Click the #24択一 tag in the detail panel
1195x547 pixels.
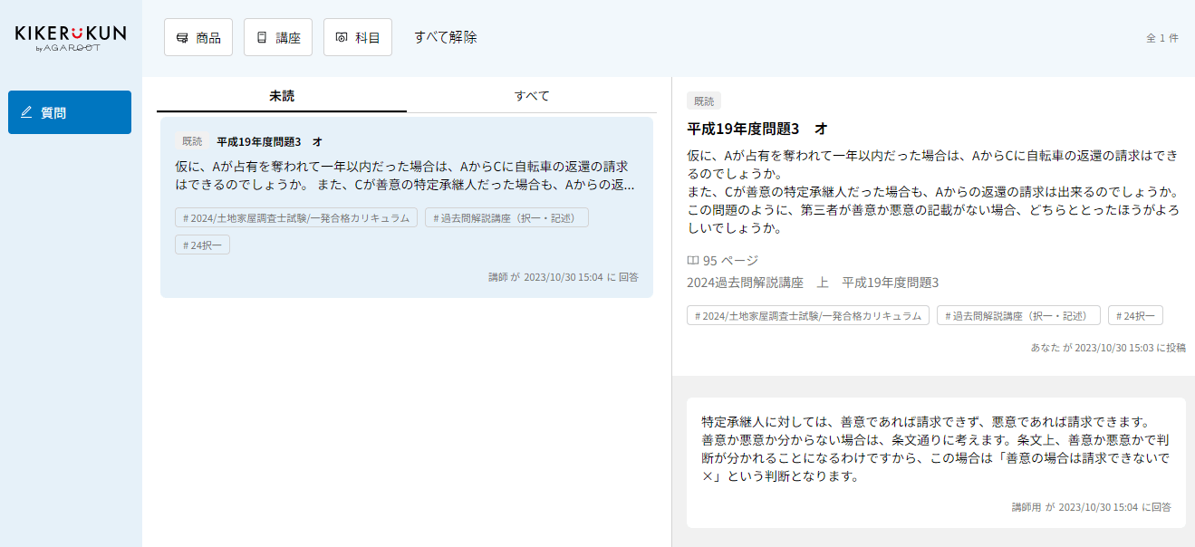(1135, 315)
